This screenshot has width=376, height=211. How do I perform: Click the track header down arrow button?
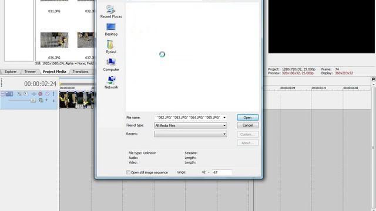pyautogui.click(x=53, y=101)
